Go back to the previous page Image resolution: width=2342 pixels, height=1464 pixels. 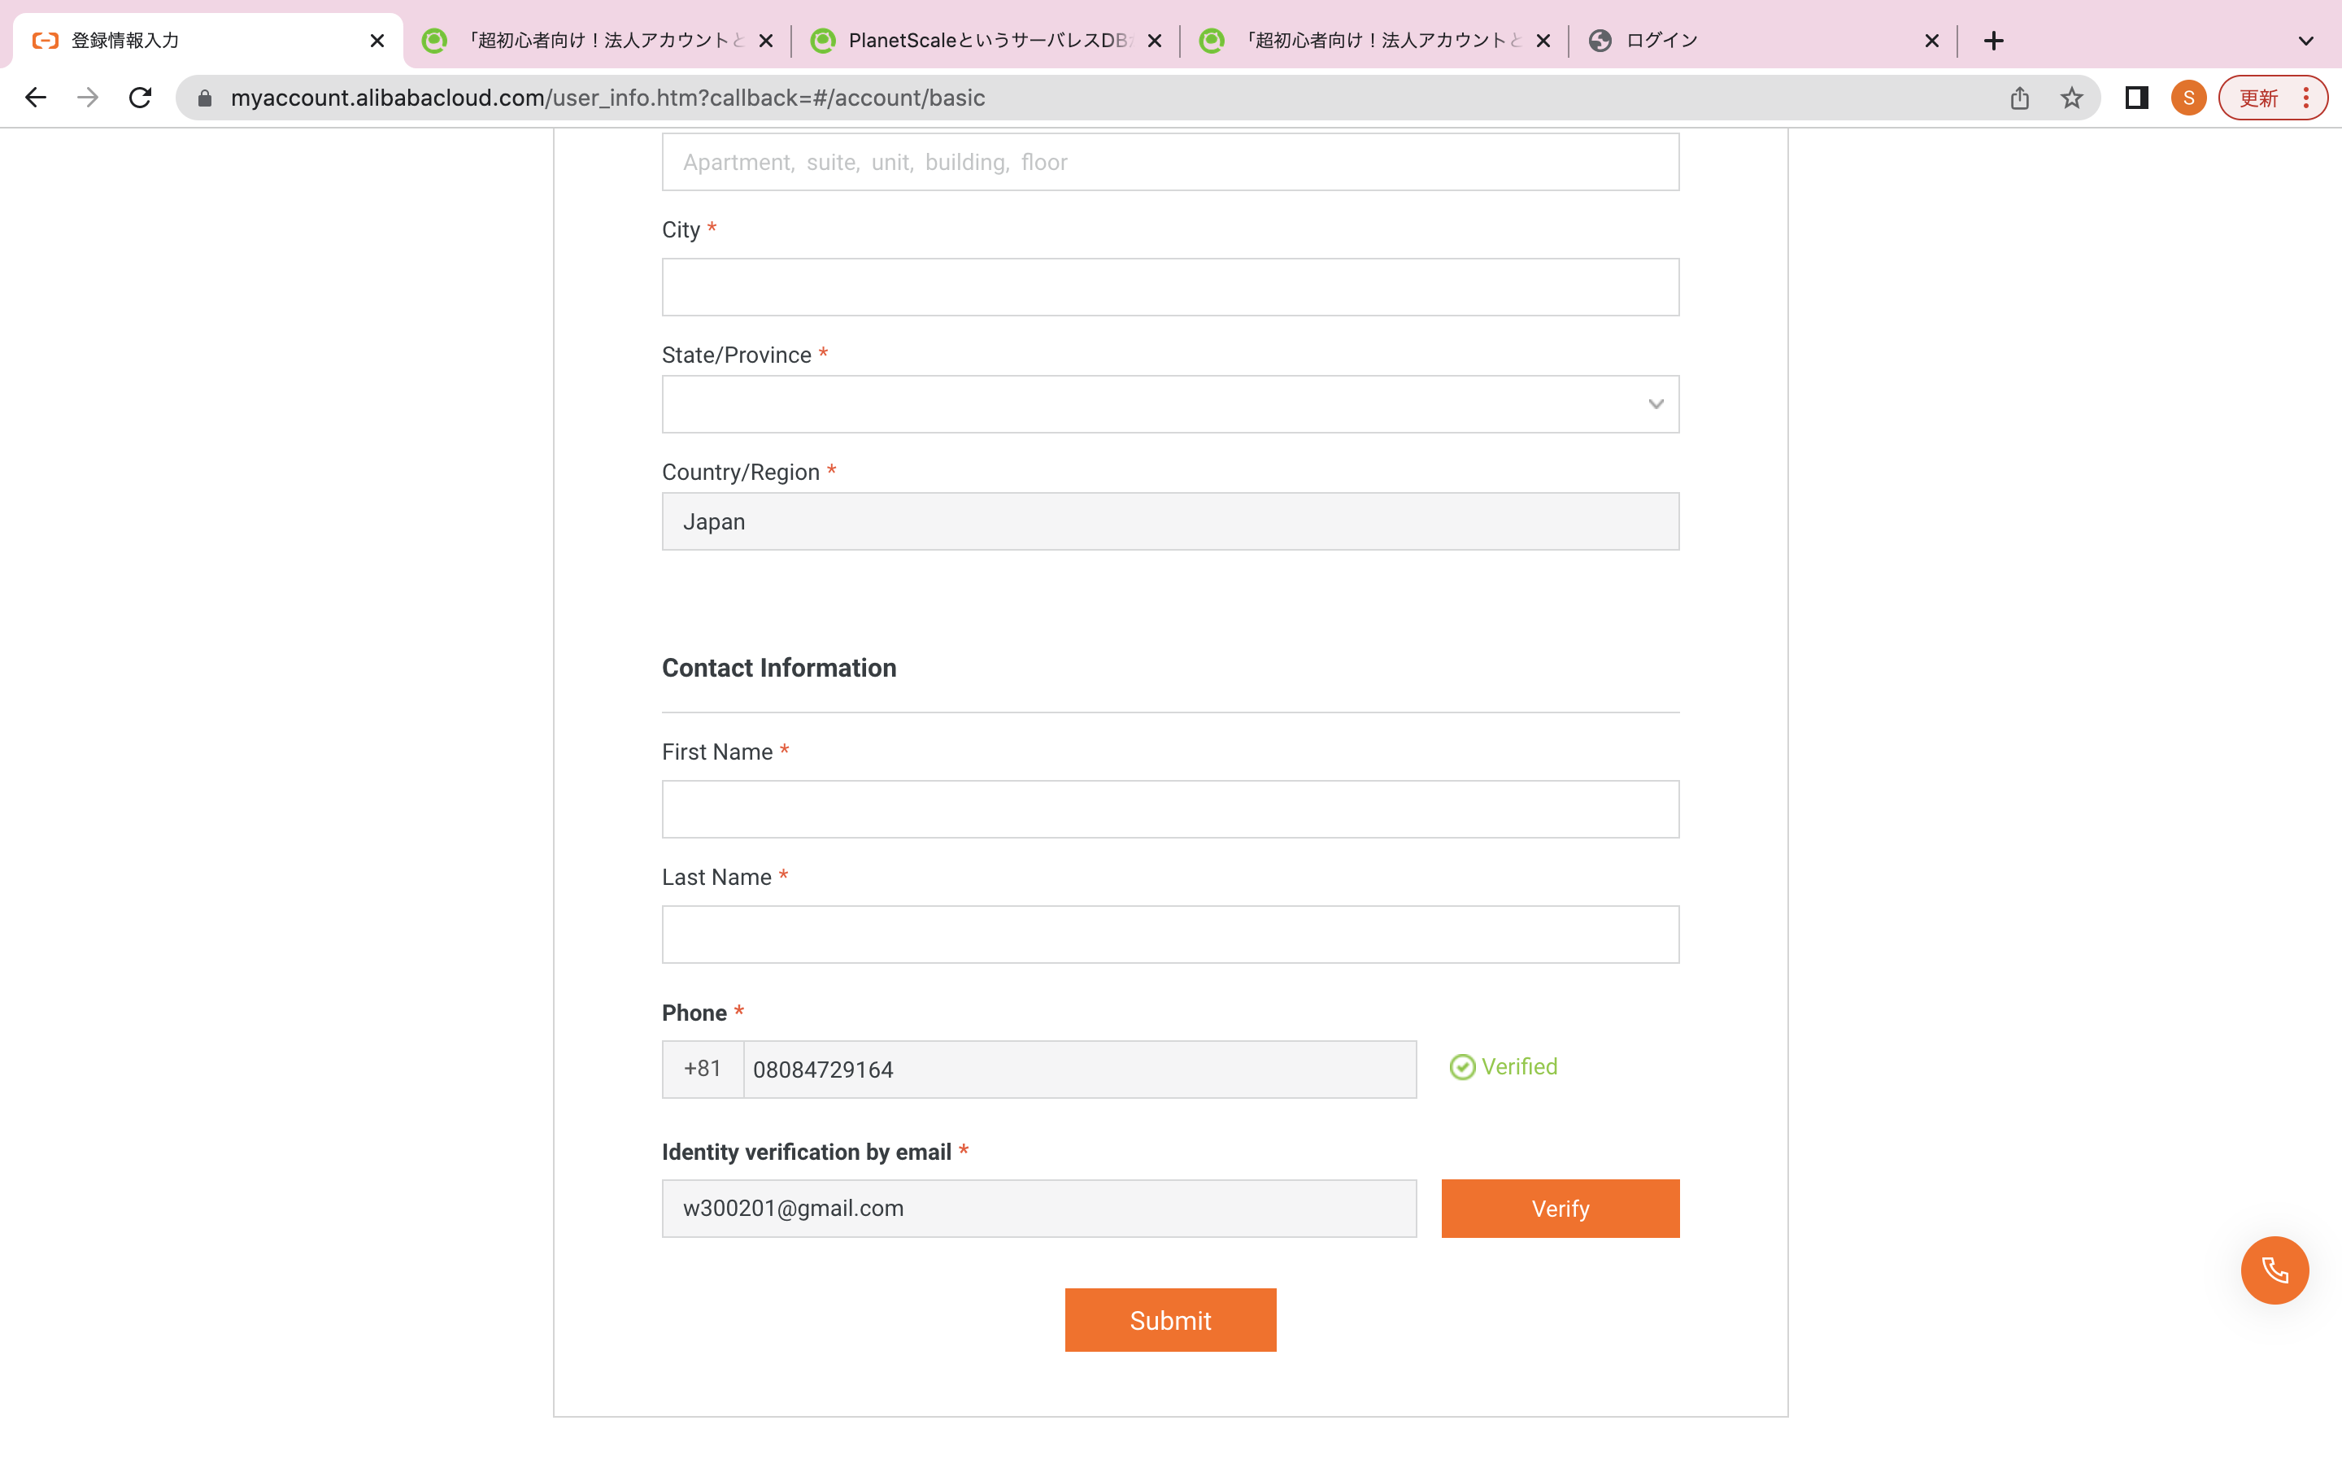point(36,98)
